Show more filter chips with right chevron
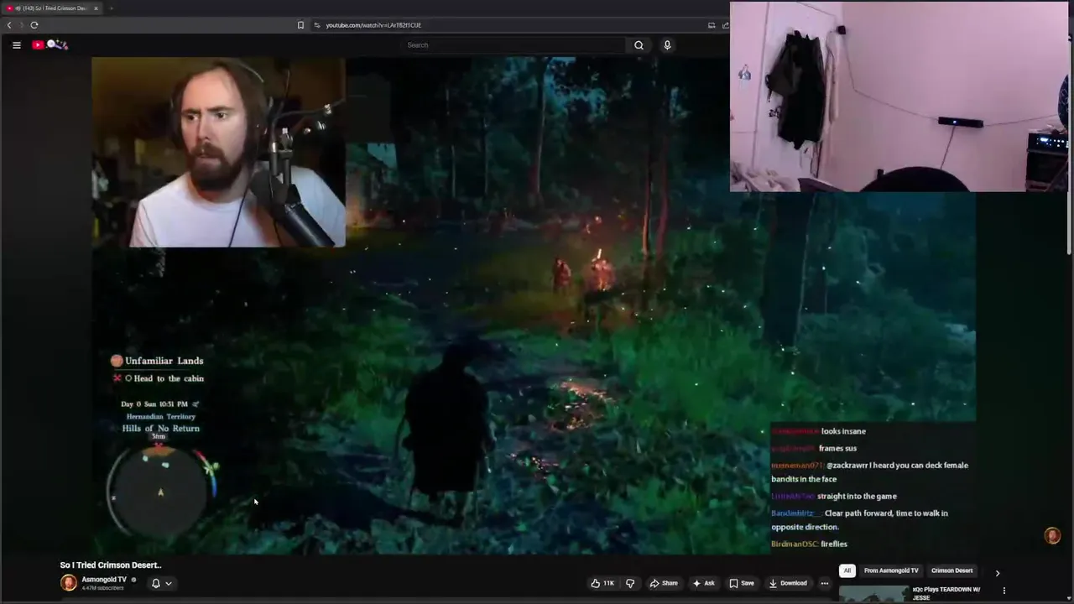Screen dimensions: 1074x604 pos(998,573)
